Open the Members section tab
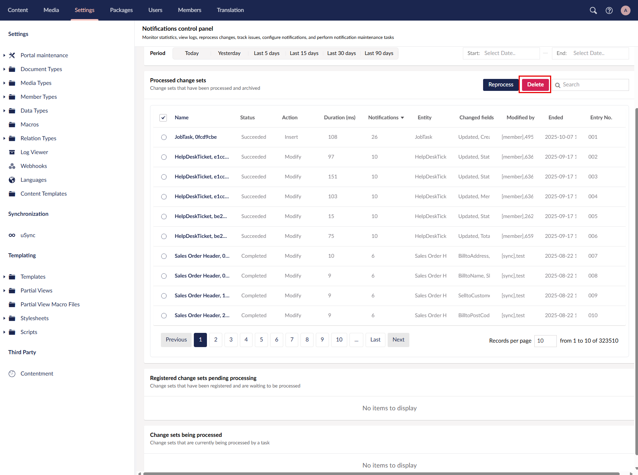The image size is (638, 475). coord(189,10)
